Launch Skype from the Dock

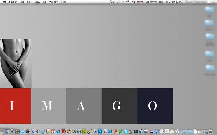[126, 131]
